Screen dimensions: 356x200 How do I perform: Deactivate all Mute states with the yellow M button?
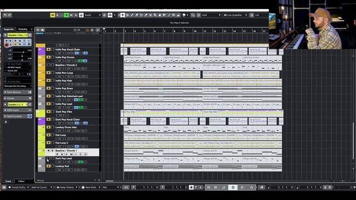pyautogui.click(x=52, y=15)
